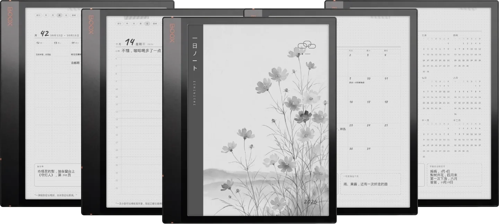The width and height of the screenshot is (499, 224).
Task: Open the 索引 tab on weekly planner
Action: tap(38, 15)
